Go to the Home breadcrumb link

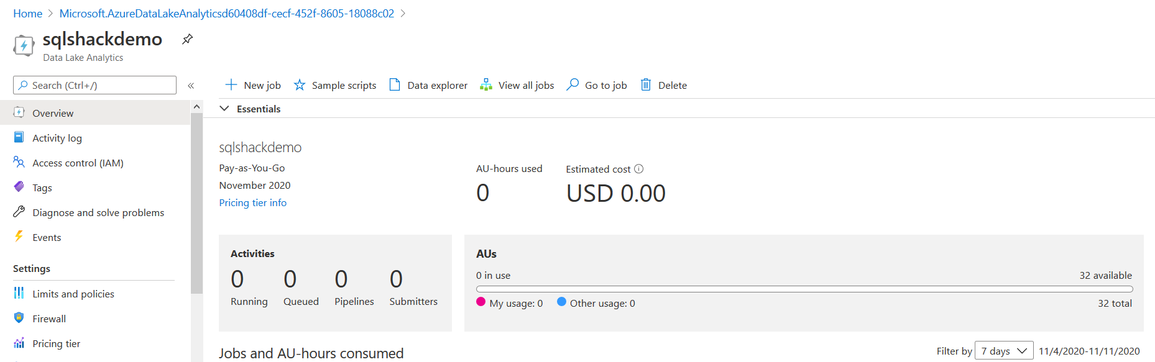28,13
